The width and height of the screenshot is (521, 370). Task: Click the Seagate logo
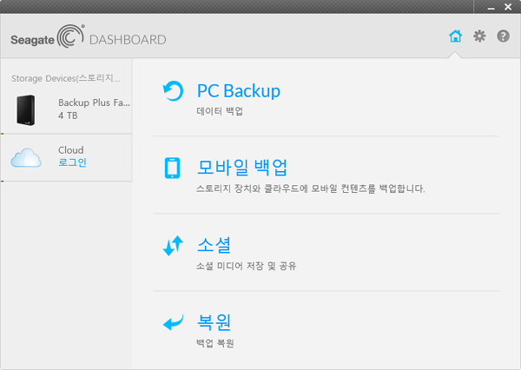point(47,36)
